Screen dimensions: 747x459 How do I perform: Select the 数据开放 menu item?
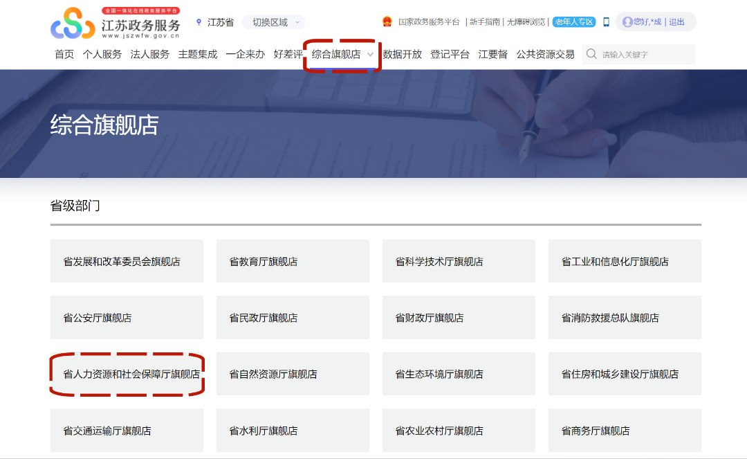click(401, 53)
